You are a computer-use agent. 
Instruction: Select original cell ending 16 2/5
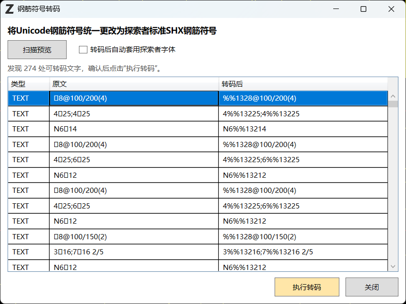click(x=134, y=252)
